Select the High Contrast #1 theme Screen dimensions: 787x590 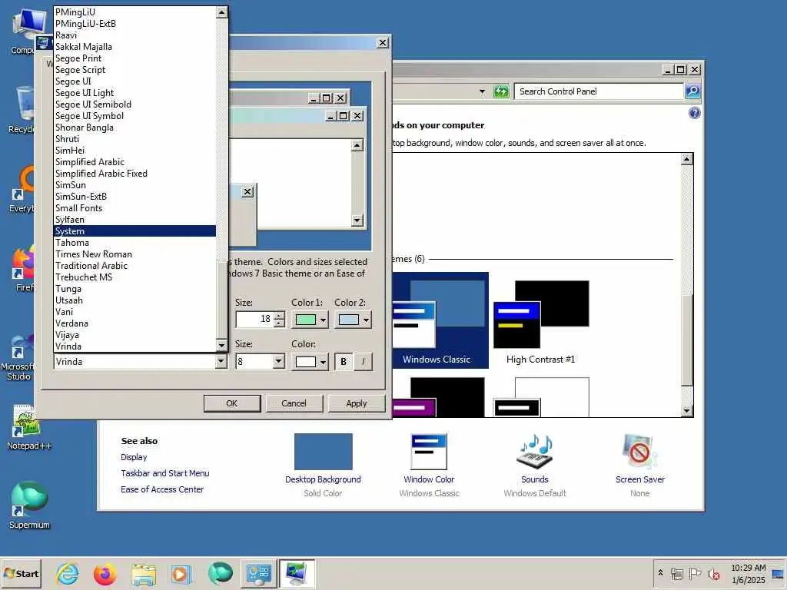point(540,322)
